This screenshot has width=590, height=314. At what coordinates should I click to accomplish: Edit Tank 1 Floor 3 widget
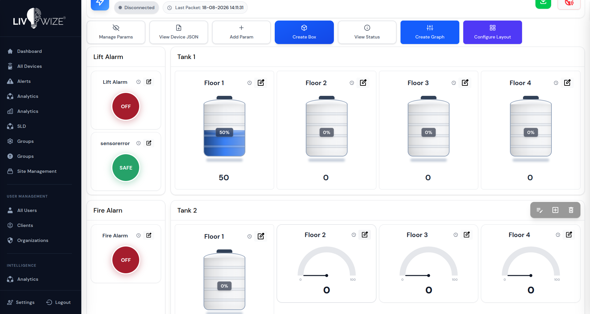[465, 83]
